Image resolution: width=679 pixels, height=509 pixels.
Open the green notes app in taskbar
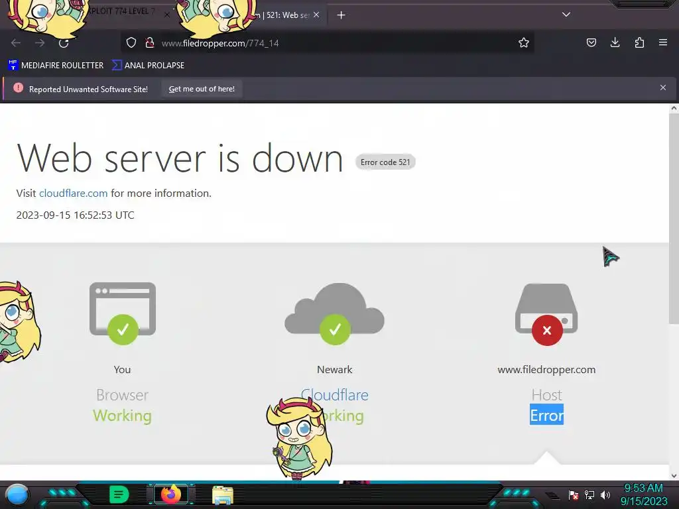(119, 494)
